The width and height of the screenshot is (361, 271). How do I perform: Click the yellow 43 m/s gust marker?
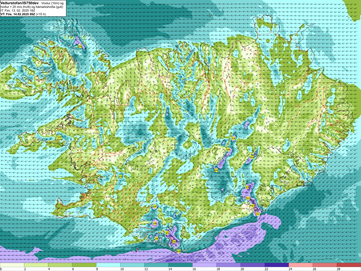coord(253,206)
